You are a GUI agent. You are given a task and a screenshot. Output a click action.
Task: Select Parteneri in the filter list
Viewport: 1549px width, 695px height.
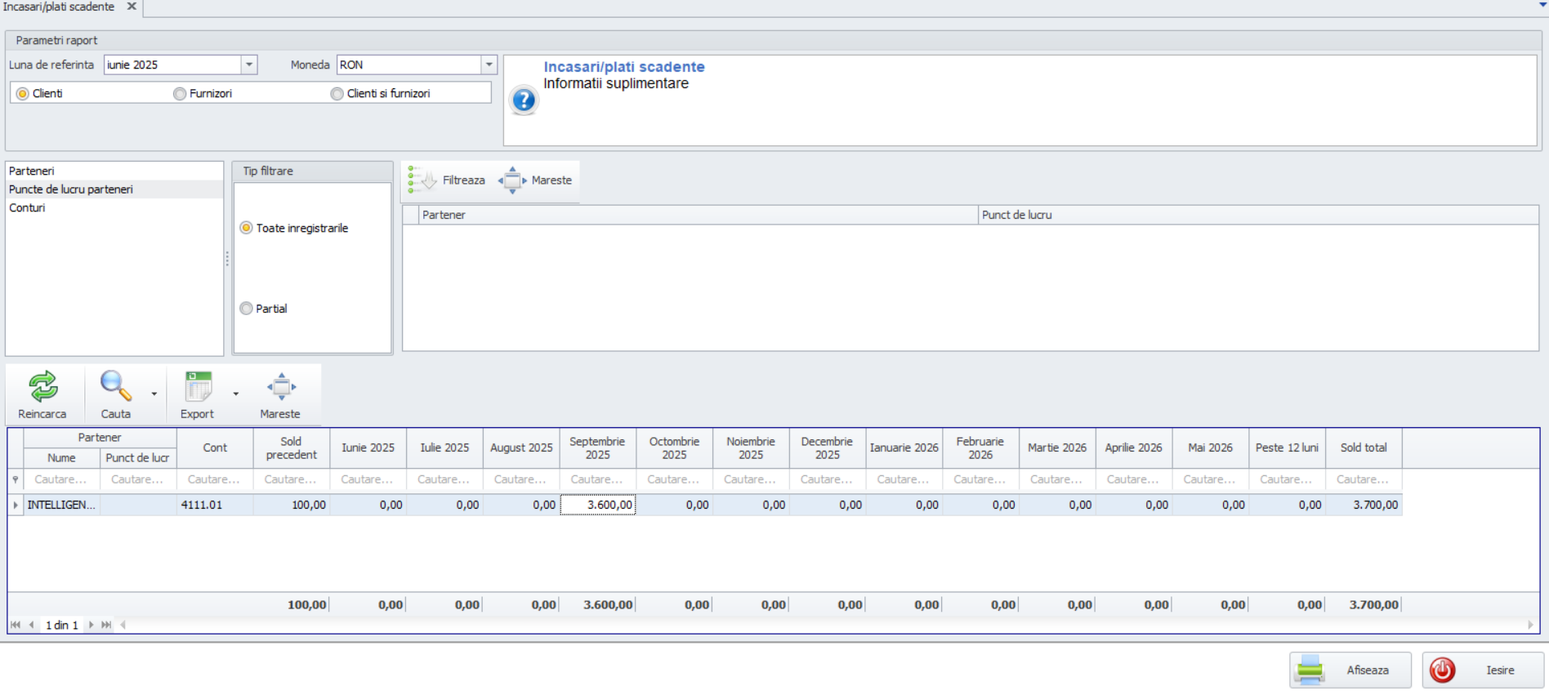pyautogui.click(x=32, y=171)
